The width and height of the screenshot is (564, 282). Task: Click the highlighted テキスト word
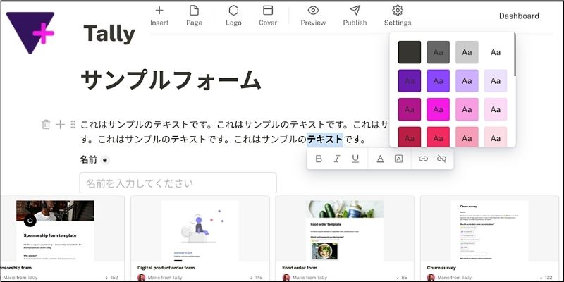point(325,139)
